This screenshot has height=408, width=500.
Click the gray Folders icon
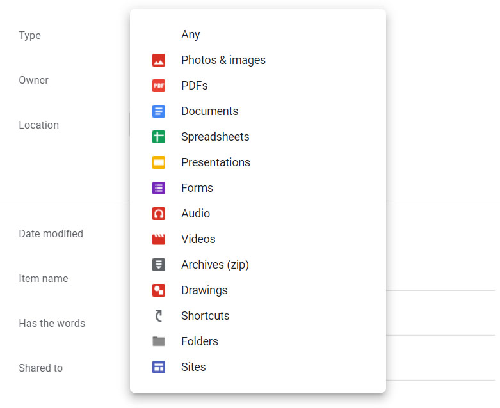[x=159, y=341]
